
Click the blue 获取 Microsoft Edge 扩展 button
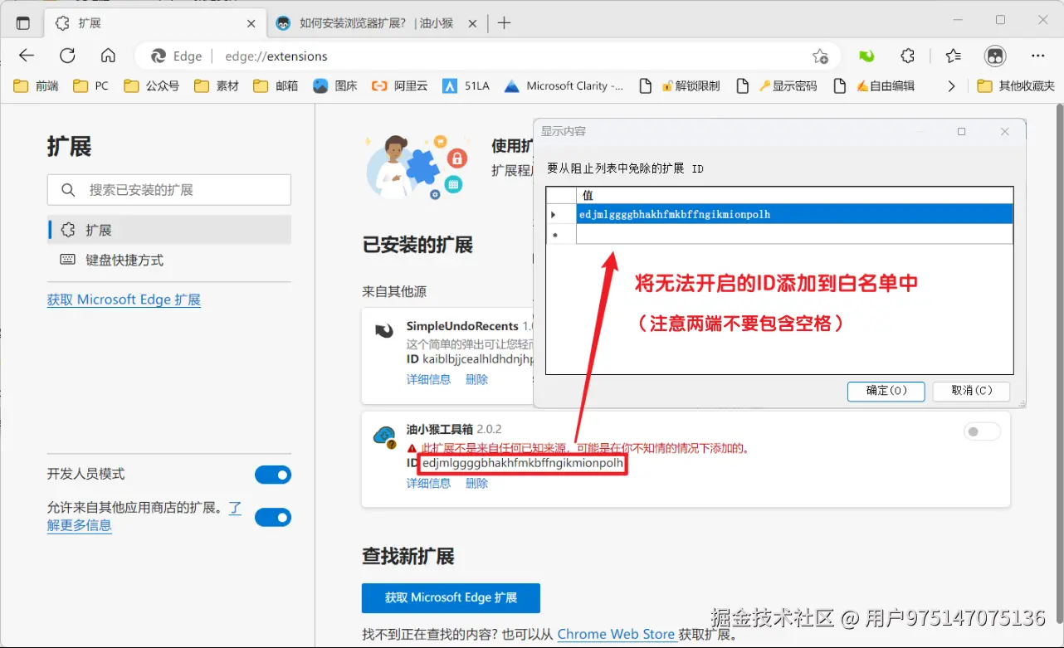[x=451, y=597]
